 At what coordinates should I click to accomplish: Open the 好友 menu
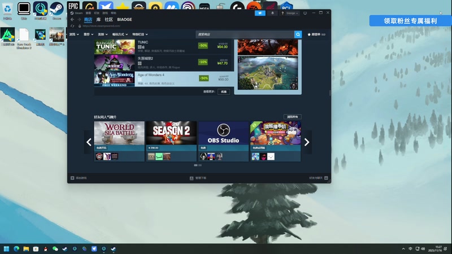(x=97, y=13)
